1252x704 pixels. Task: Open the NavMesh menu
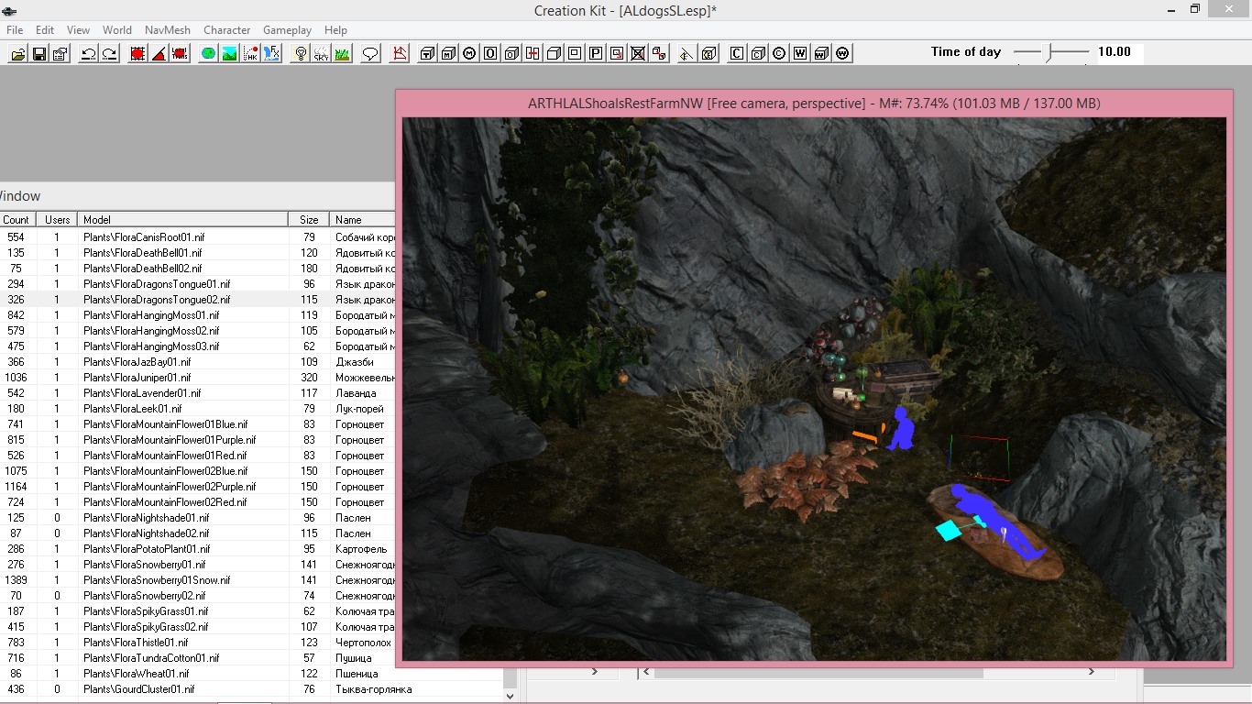pyautogui.click(x=168, y=30)
